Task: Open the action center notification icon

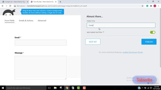Action: pyautogui.click(x=151, y=88)
